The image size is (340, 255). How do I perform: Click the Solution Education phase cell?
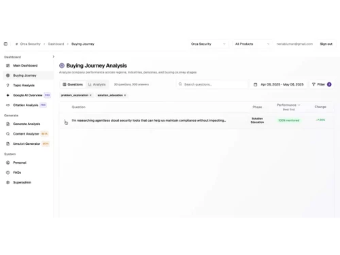(257, 120)
